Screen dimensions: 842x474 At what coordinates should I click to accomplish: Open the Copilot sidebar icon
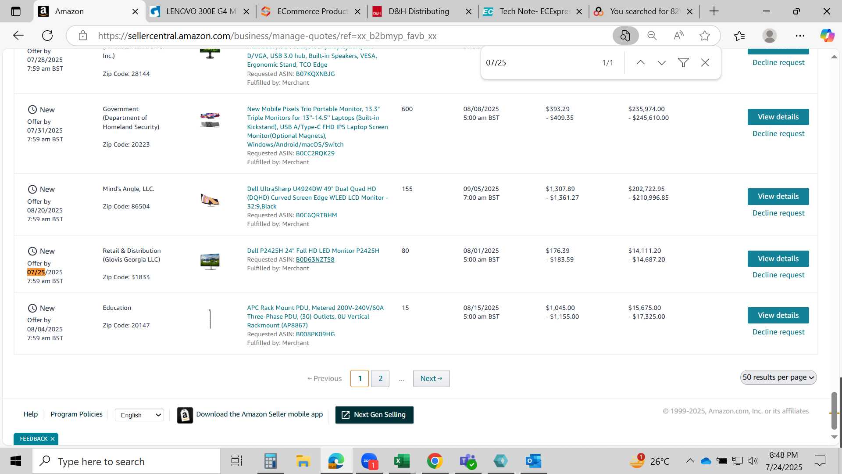[x=827, y=36]
